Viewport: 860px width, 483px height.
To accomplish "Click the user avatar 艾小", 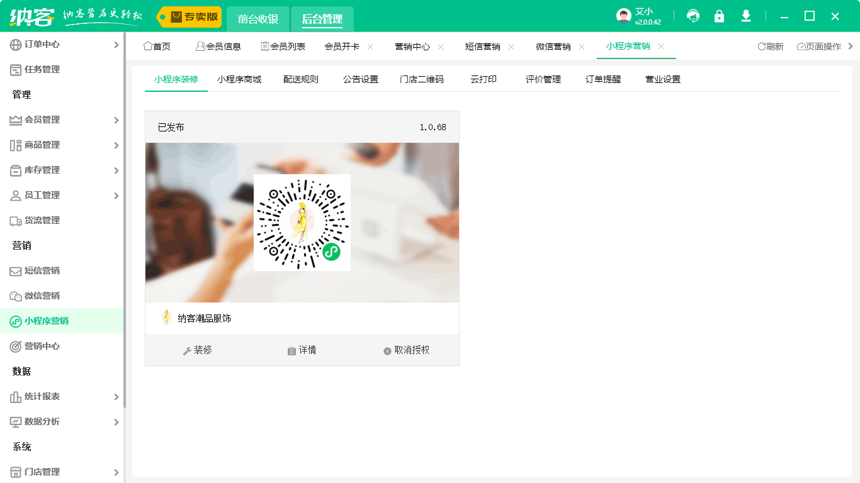I will (624, 16).
